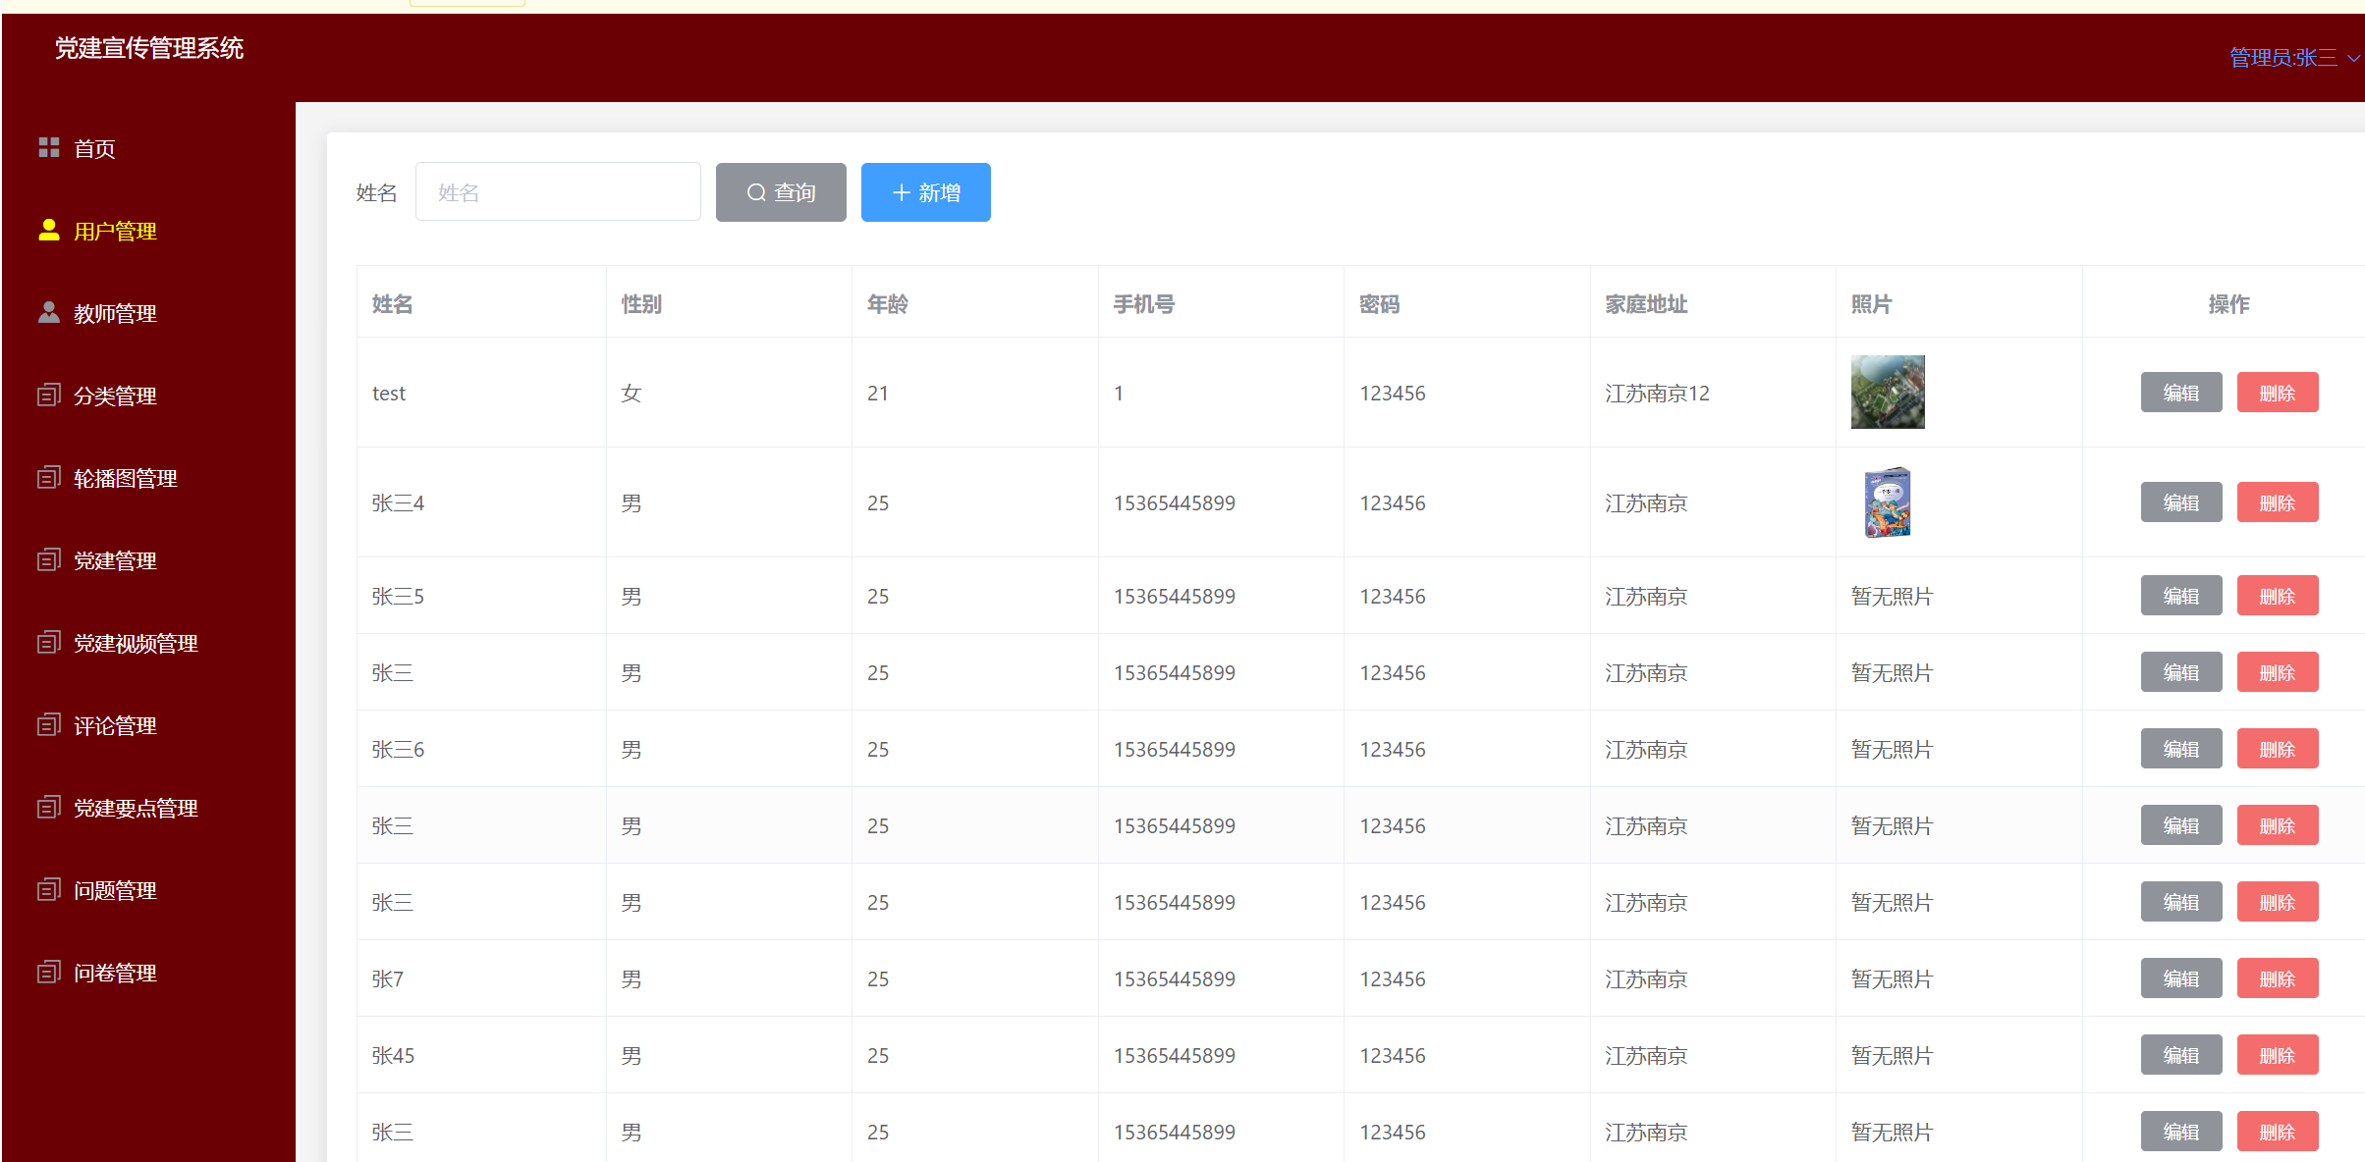The image size is (2365, 1162).
Task: Click the document icon beside 分类管理
Action: [48, 395]
